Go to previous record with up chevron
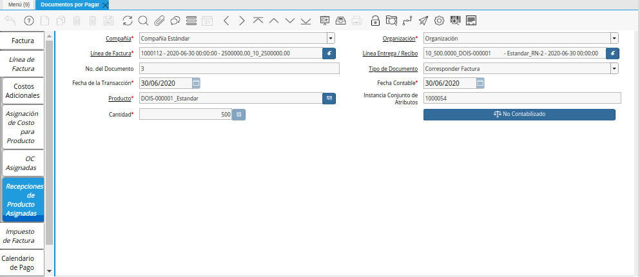640x277 pixels. 274,21
